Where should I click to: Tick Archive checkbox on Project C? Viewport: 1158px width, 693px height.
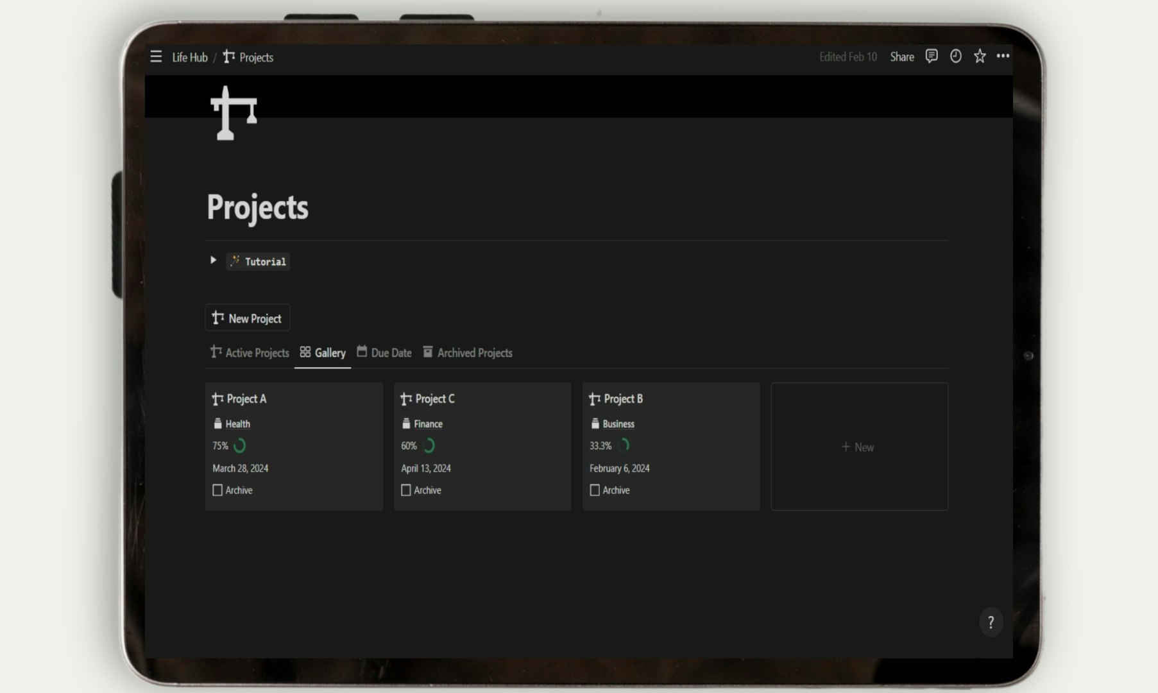pos(406,490)
